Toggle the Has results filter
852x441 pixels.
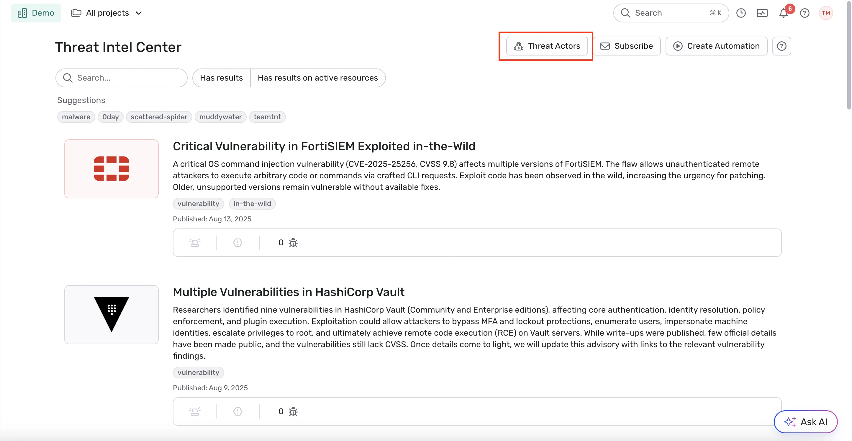[x=221, y=78]
